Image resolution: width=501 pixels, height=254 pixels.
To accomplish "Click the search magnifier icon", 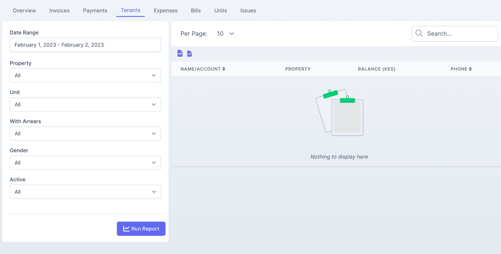I will pos(419,33).
